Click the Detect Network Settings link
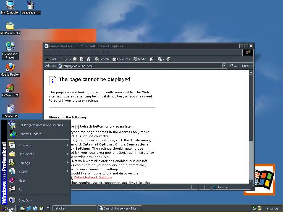The width and height of the screenshot is (283, 212). (93, 177)
